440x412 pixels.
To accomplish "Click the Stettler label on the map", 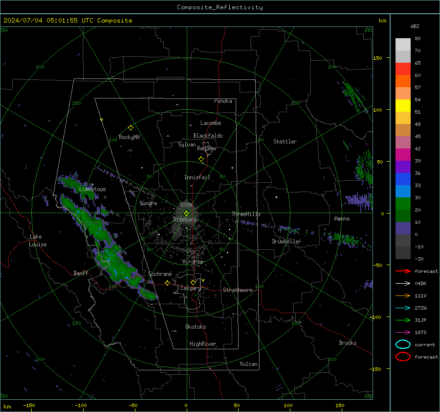I will [x=285, y=142].
